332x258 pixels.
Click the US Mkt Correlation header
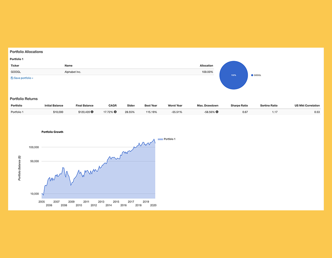point(307,106)
